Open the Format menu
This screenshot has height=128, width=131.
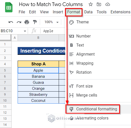74,12
